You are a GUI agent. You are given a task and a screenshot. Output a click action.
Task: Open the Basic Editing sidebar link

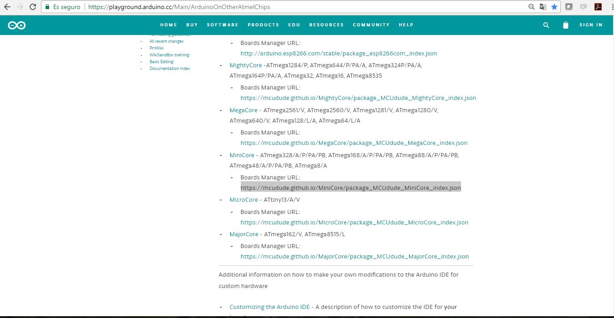(162, 62)
